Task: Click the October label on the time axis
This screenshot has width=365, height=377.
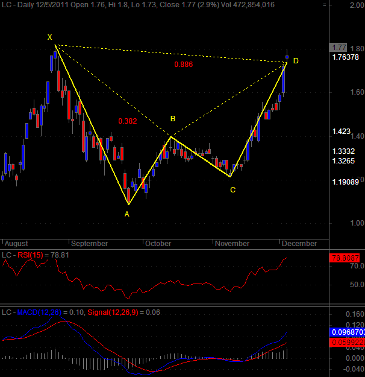Action: tap(158, 244)
